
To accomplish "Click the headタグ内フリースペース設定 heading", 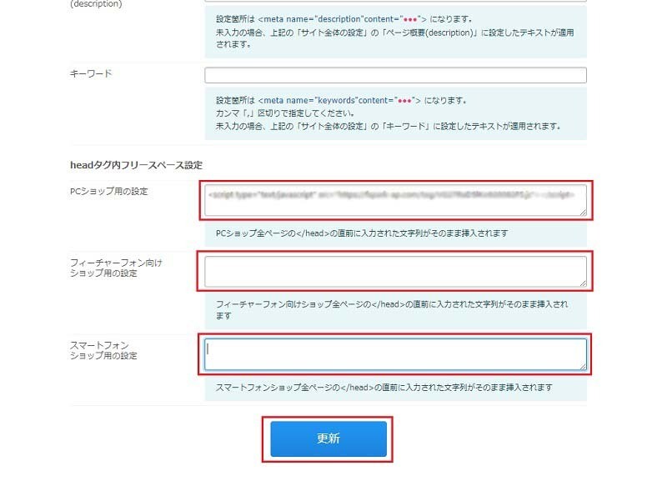I will click(136, 165).
